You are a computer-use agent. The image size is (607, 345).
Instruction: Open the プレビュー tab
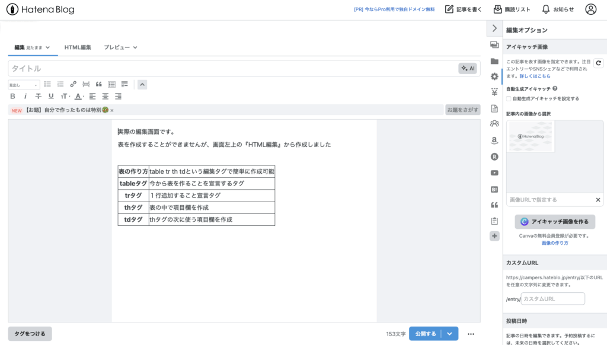click(120, 47)
